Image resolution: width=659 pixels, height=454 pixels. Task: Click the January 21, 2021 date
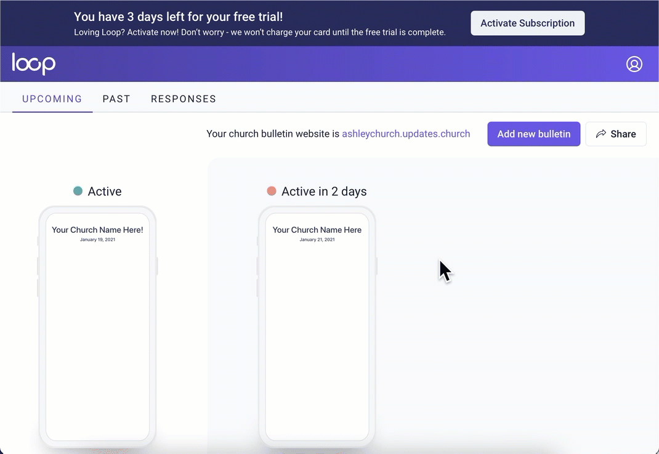[x=317, y=240]
